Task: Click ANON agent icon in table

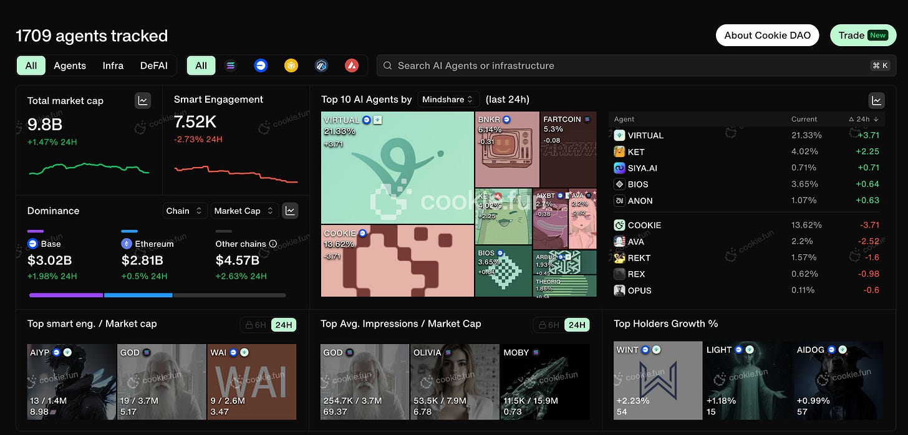Action: 619,201
